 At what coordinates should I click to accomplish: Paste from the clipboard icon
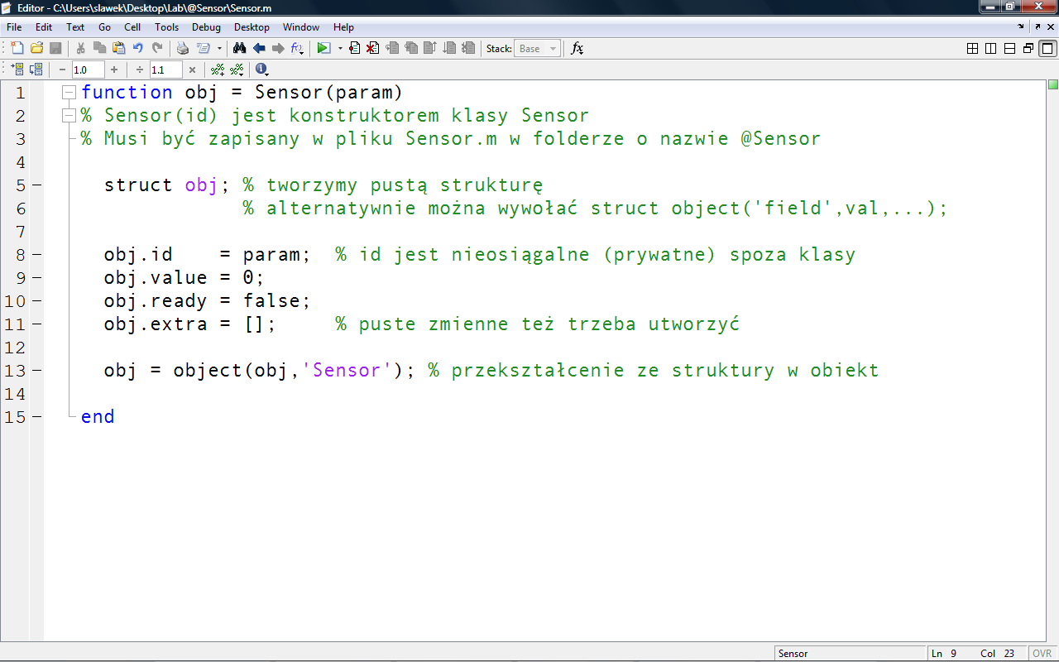coord(118,49)
